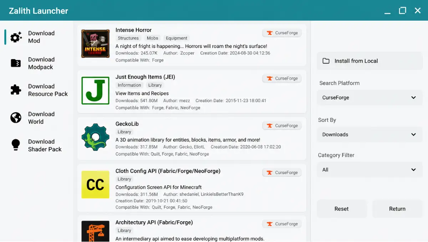Screen dimensions: 428x242
Task: Open the Architectury API crane thumbnail
Action: (x=95, y=231)
